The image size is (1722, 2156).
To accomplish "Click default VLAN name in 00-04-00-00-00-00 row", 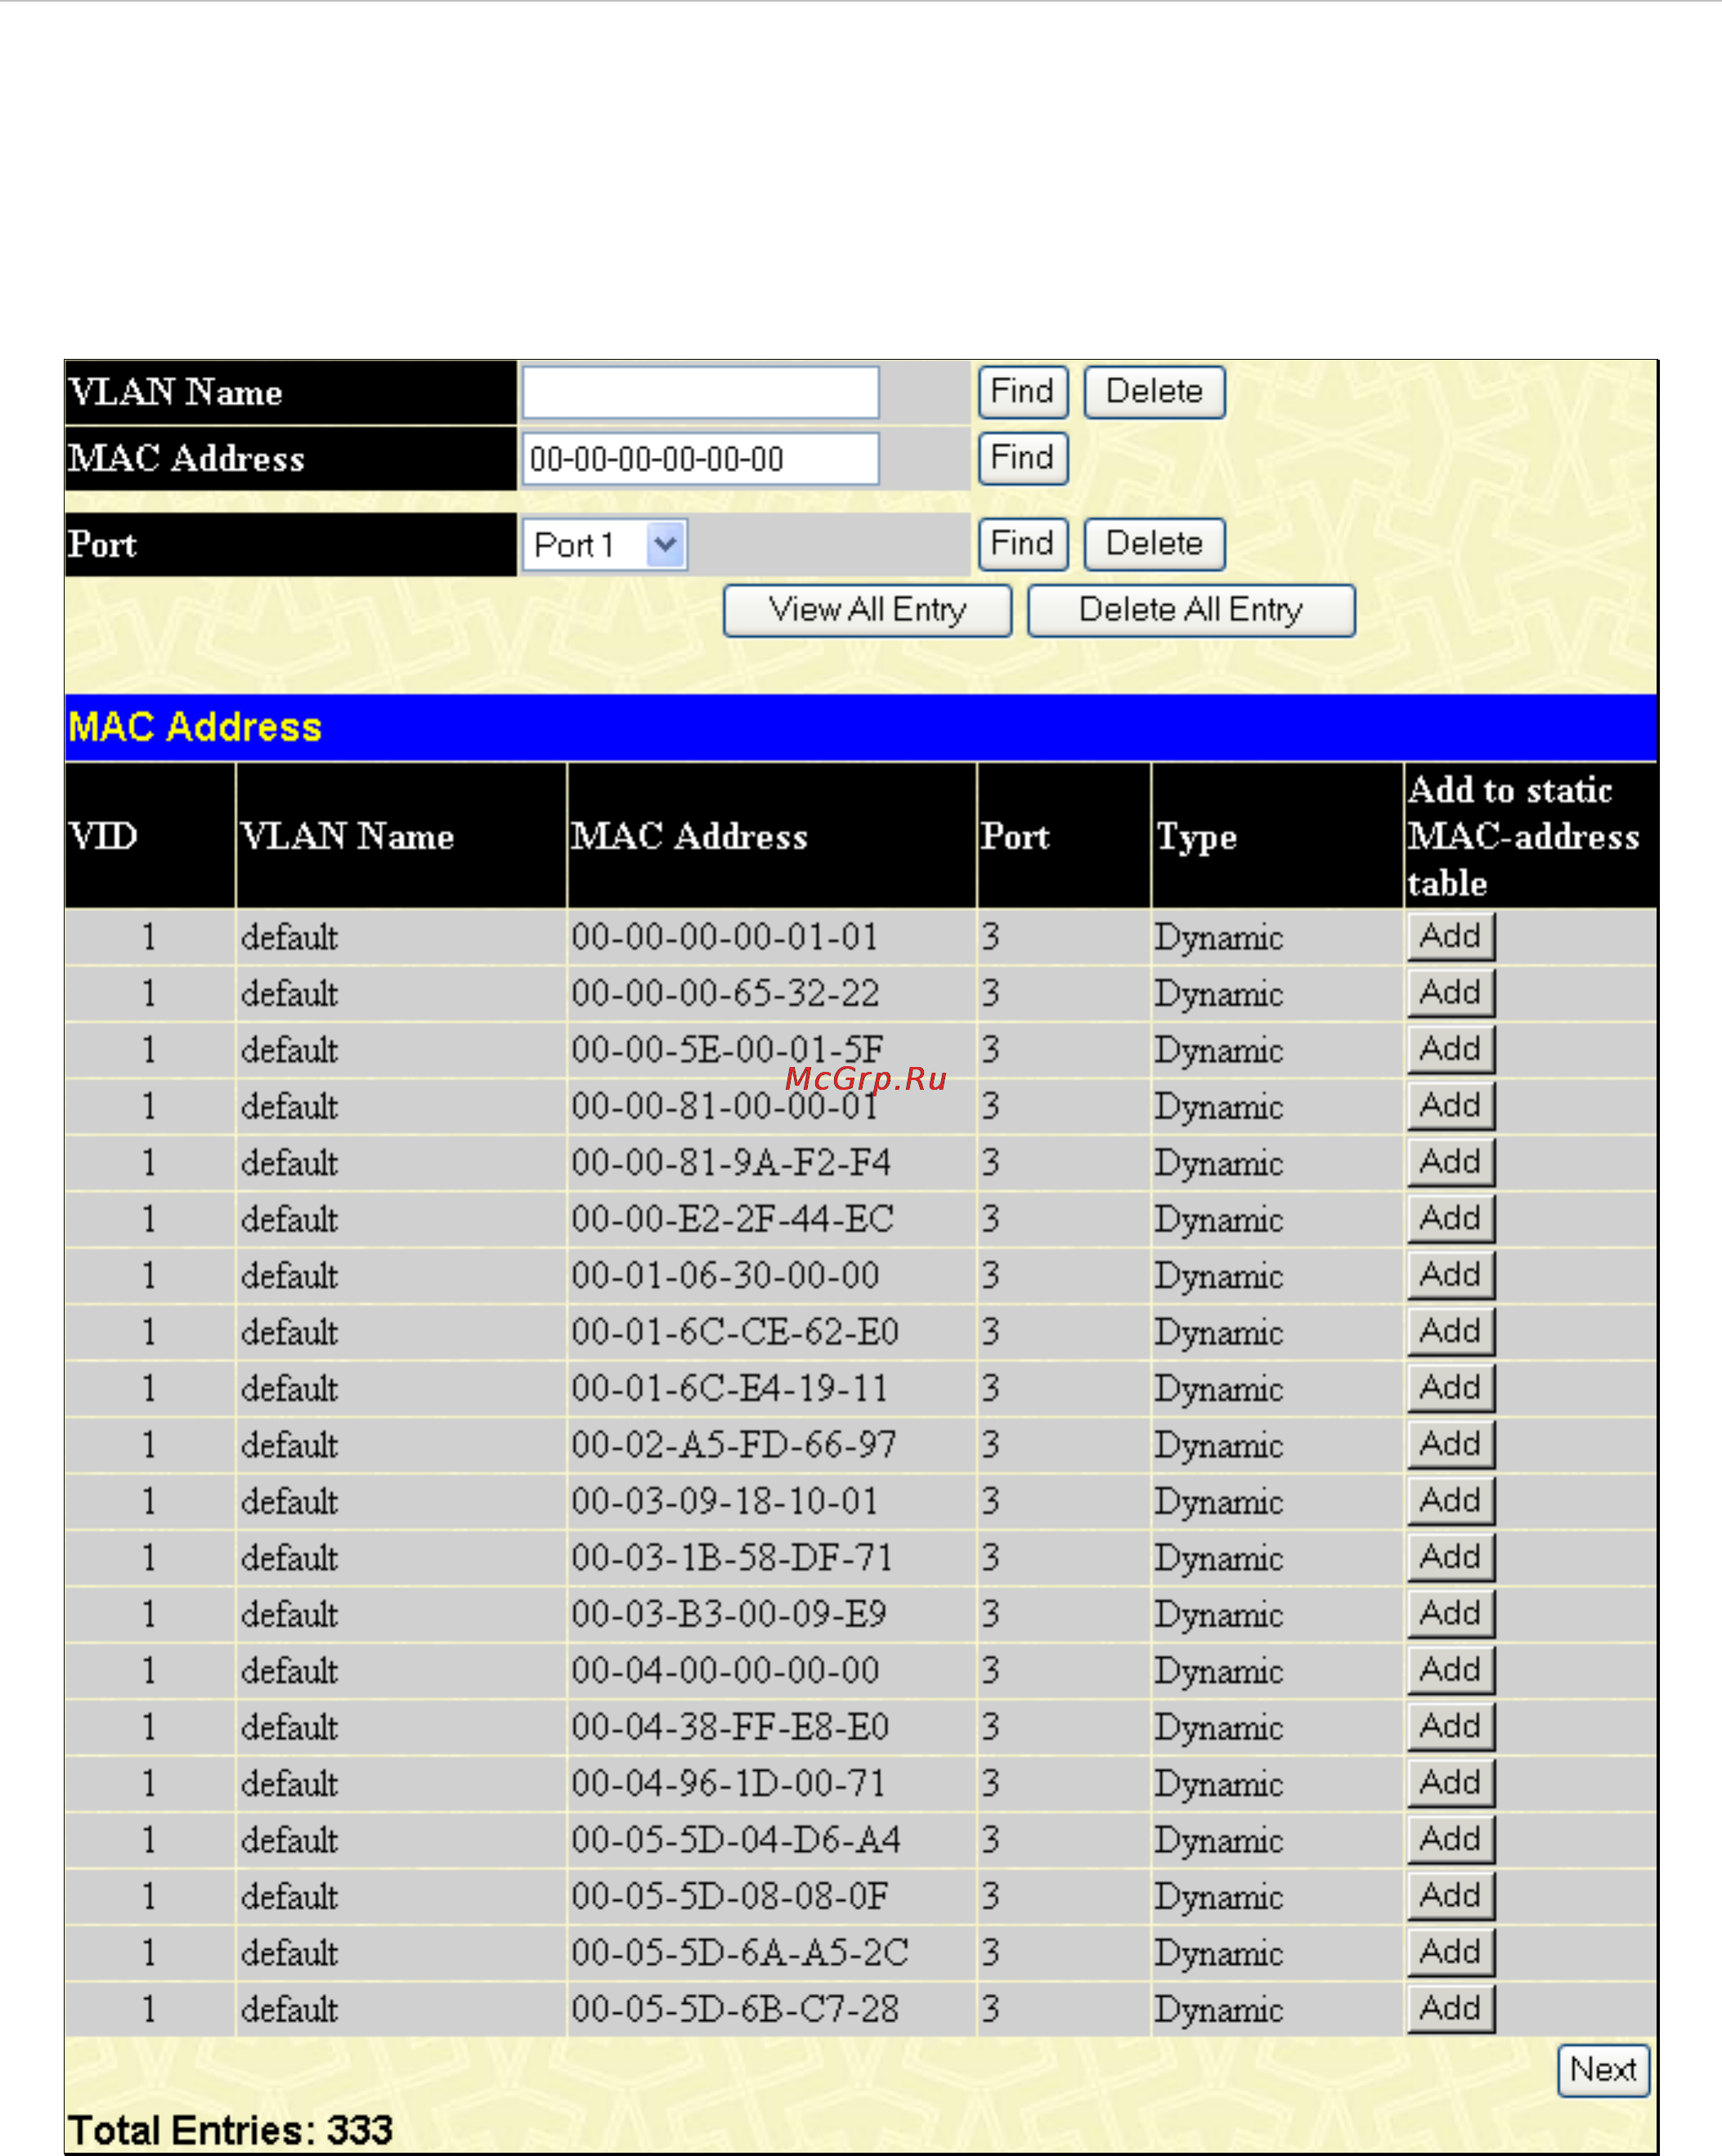I will pos(289,1671).
